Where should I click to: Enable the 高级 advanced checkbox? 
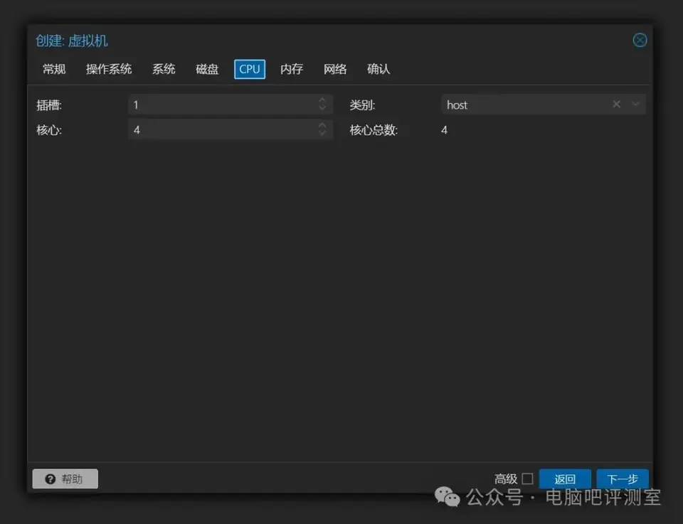[x=527, y=478]
